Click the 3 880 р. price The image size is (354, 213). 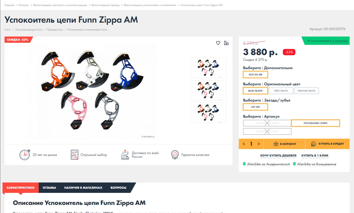point(260,52)
